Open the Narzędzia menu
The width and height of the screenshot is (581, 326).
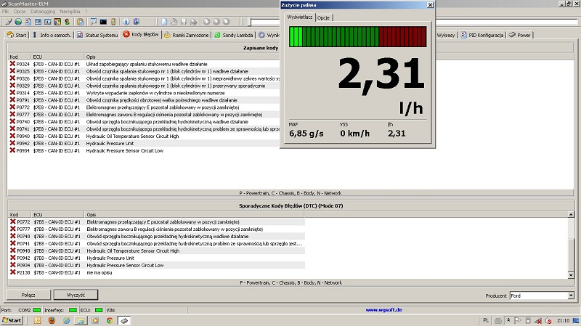point(70,12)
